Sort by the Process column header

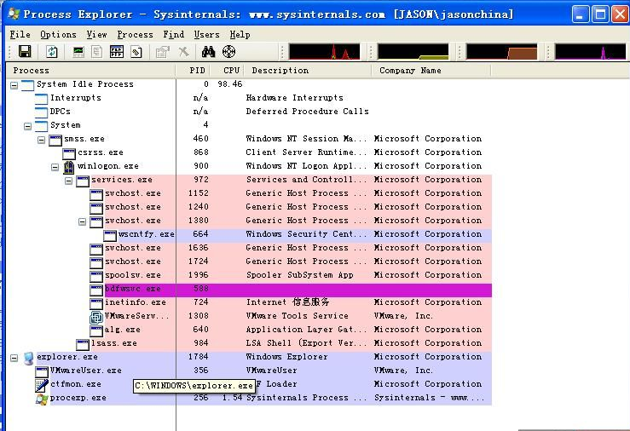[91, 70]
